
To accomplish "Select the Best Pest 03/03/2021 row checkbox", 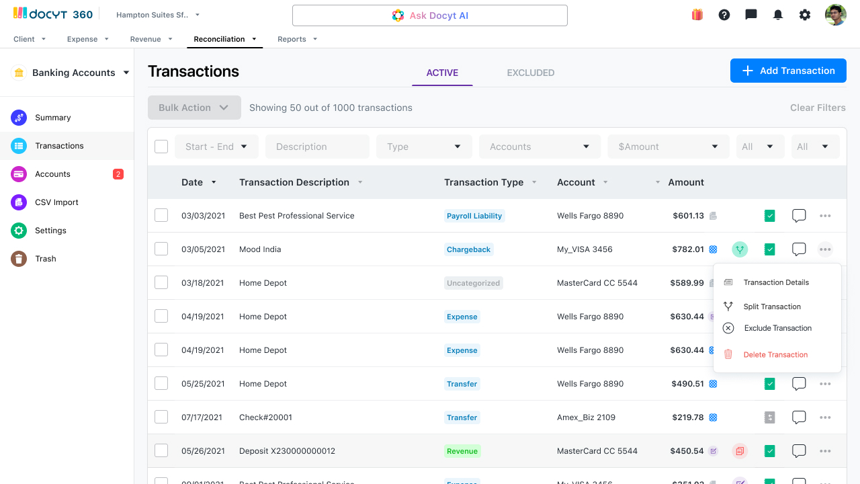I will coord(161,215).
